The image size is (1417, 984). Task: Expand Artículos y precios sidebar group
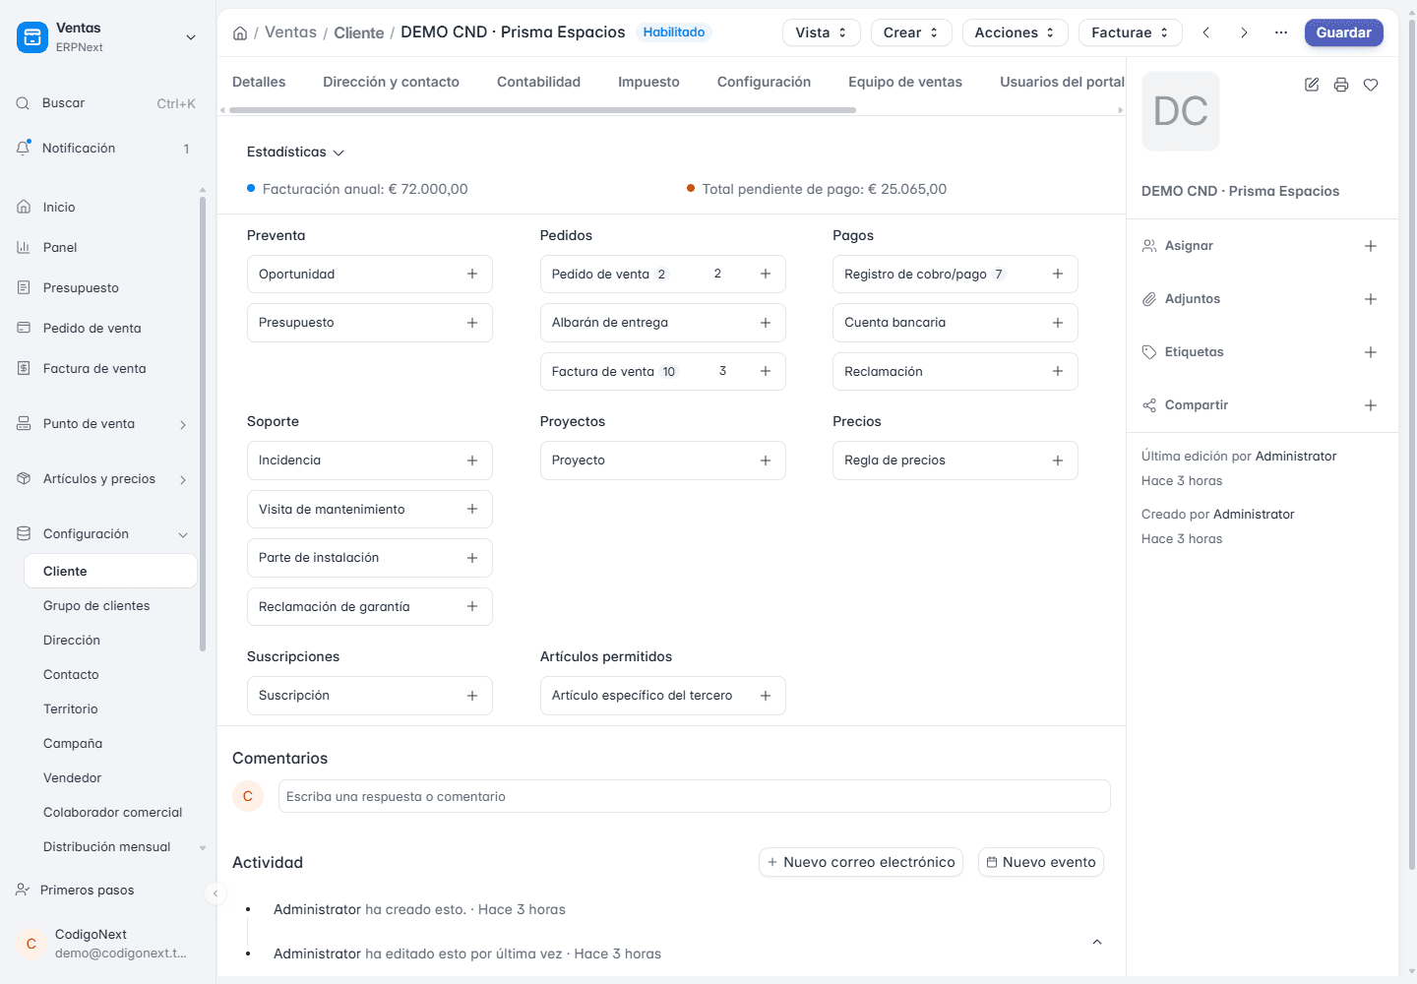click(183, 480)
